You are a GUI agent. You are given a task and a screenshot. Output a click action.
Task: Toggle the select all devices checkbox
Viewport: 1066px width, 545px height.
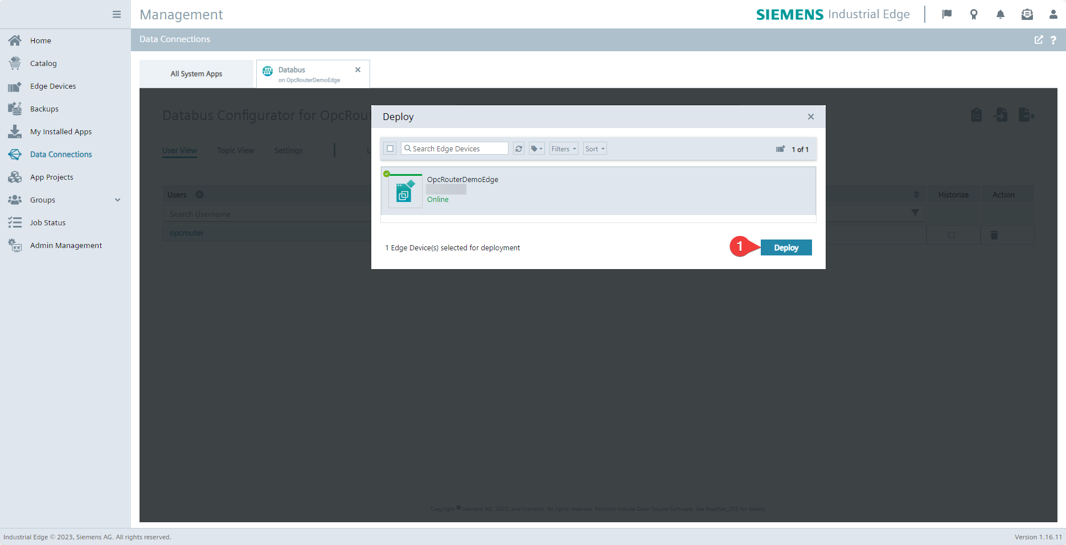390,148
